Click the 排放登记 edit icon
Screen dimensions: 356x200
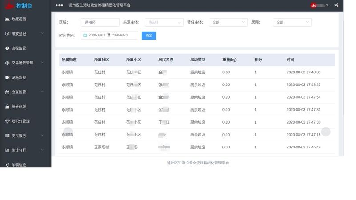[x=7, y=34]
